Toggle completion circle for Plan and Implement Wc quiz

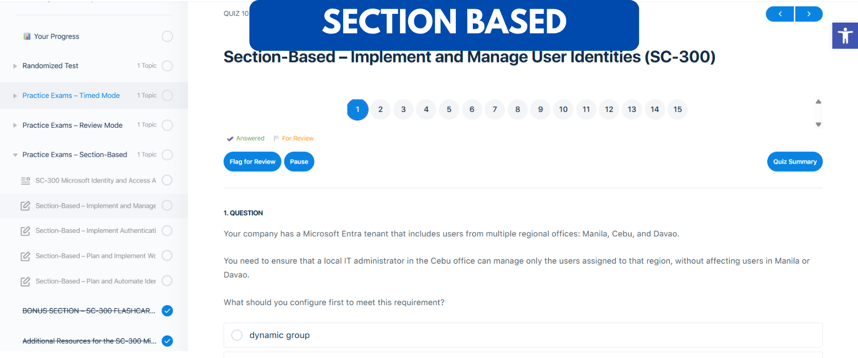pyautogui.click(x=167, y=255)
